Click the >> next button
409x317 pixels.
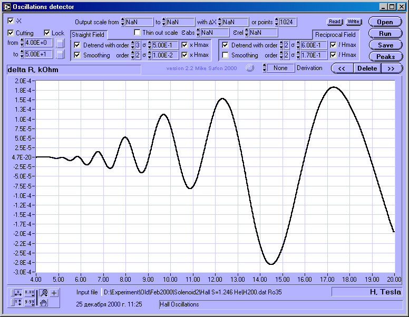(x=392, y=68)
